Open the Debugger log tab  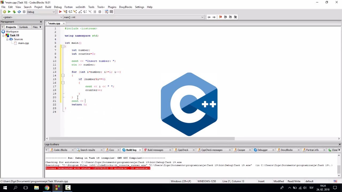(x=262, y=150)
